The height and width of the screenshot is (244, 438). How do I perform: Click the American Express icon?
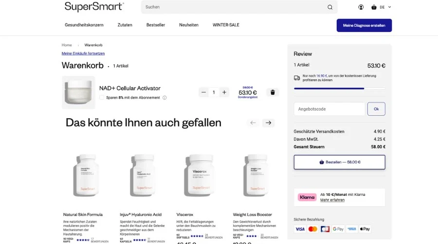[352, 229]
